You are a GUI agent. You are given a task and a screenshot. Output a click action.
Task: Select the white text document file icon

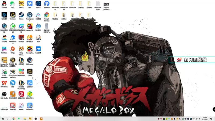pos(98,5)
